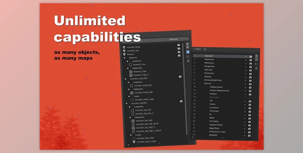The width and height of the screenshot is (303, 153).
Task: Collapse monster_body.001 tree node
Action: coord(125,79)
